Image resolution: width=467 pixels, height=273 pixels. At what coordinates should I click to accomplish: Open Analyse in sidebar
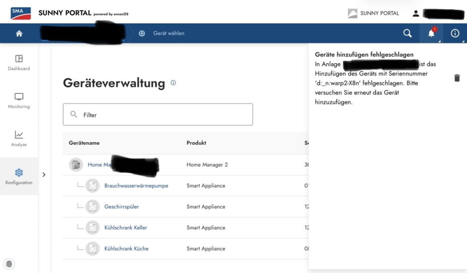[19, 138]
